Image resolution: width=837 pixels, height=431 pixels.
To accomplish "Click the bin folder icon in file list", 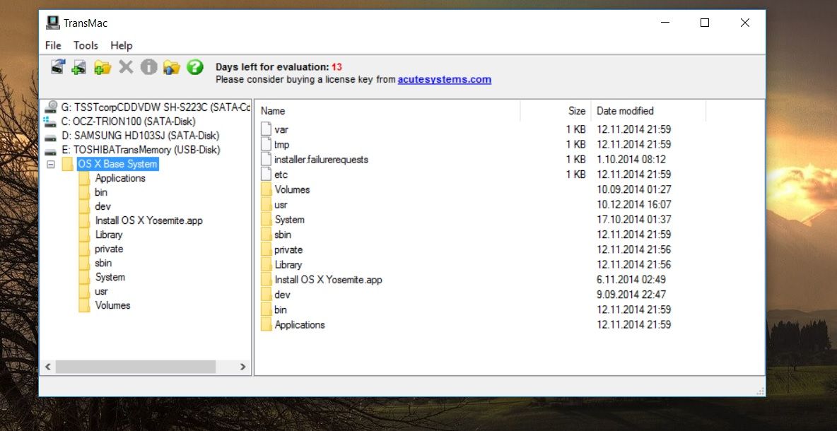I will pos(267,309).
